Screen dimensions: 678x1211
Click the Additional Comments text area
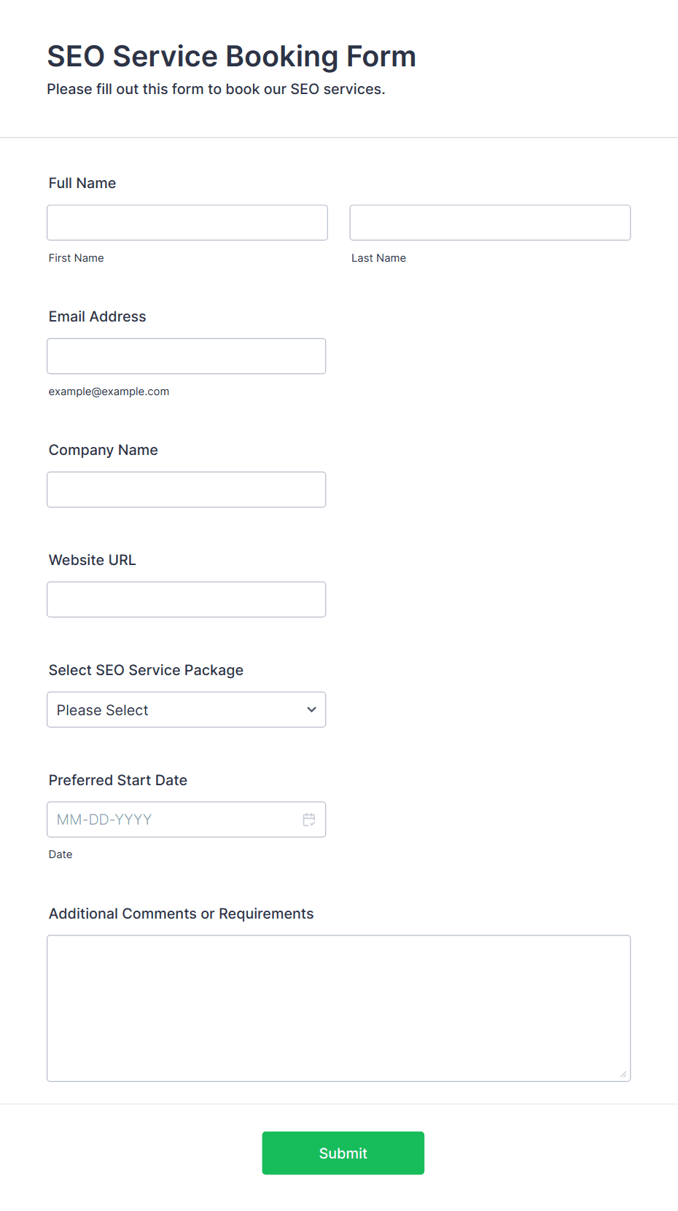click(x=339, y=1008)
